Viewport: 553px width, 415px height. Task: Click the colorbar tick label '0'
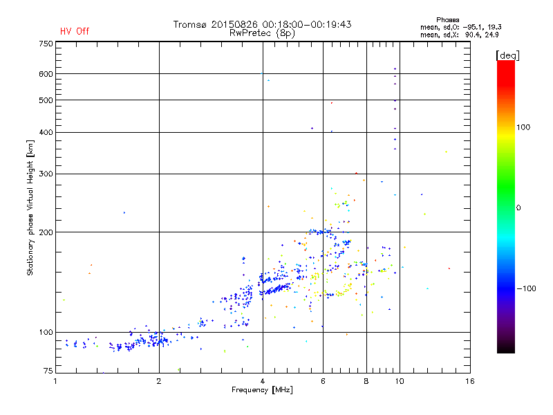coord(518,207)
